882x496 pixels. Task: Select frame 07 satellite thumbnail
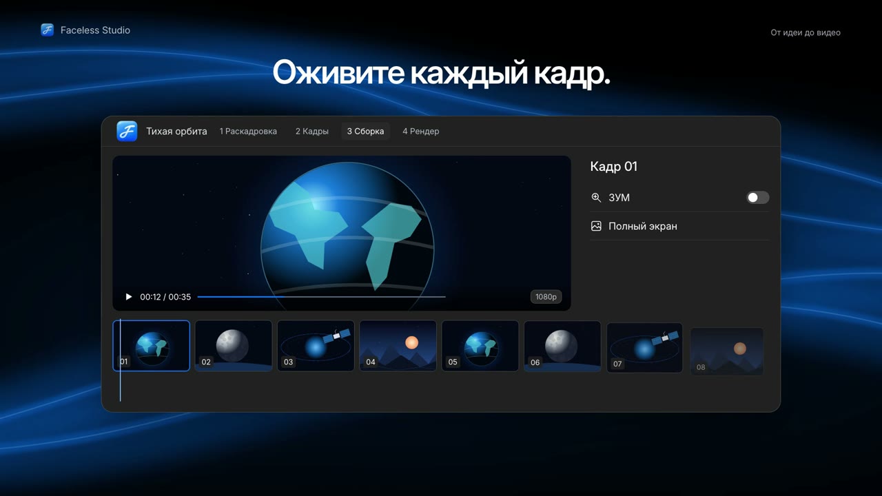[x=645, y=348]
